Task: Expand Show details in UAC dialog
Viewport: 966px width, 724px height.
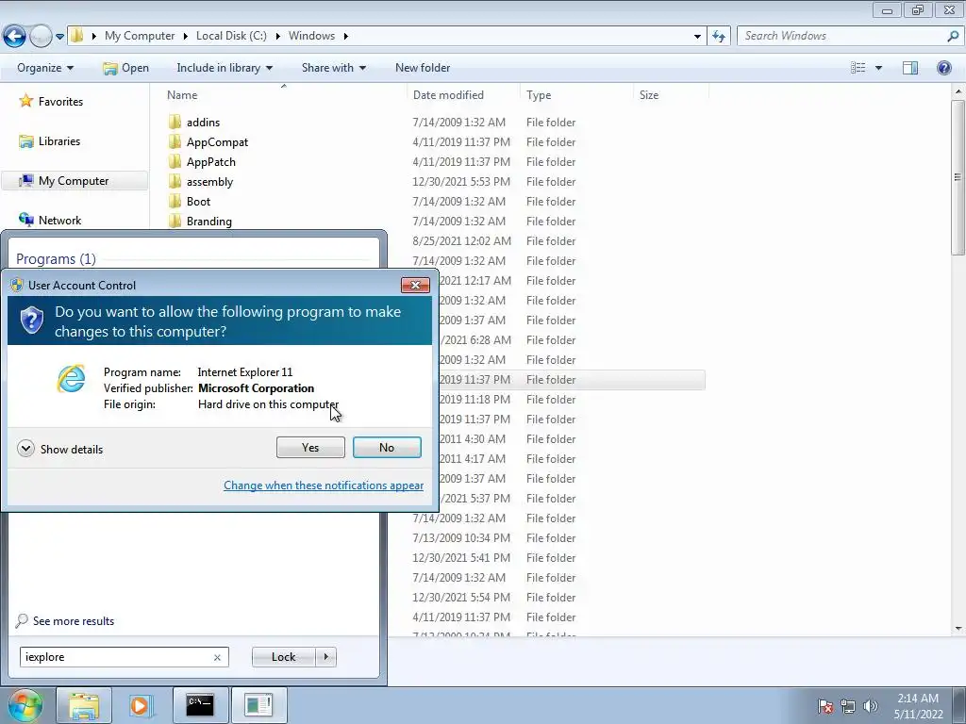Action: 60,449
